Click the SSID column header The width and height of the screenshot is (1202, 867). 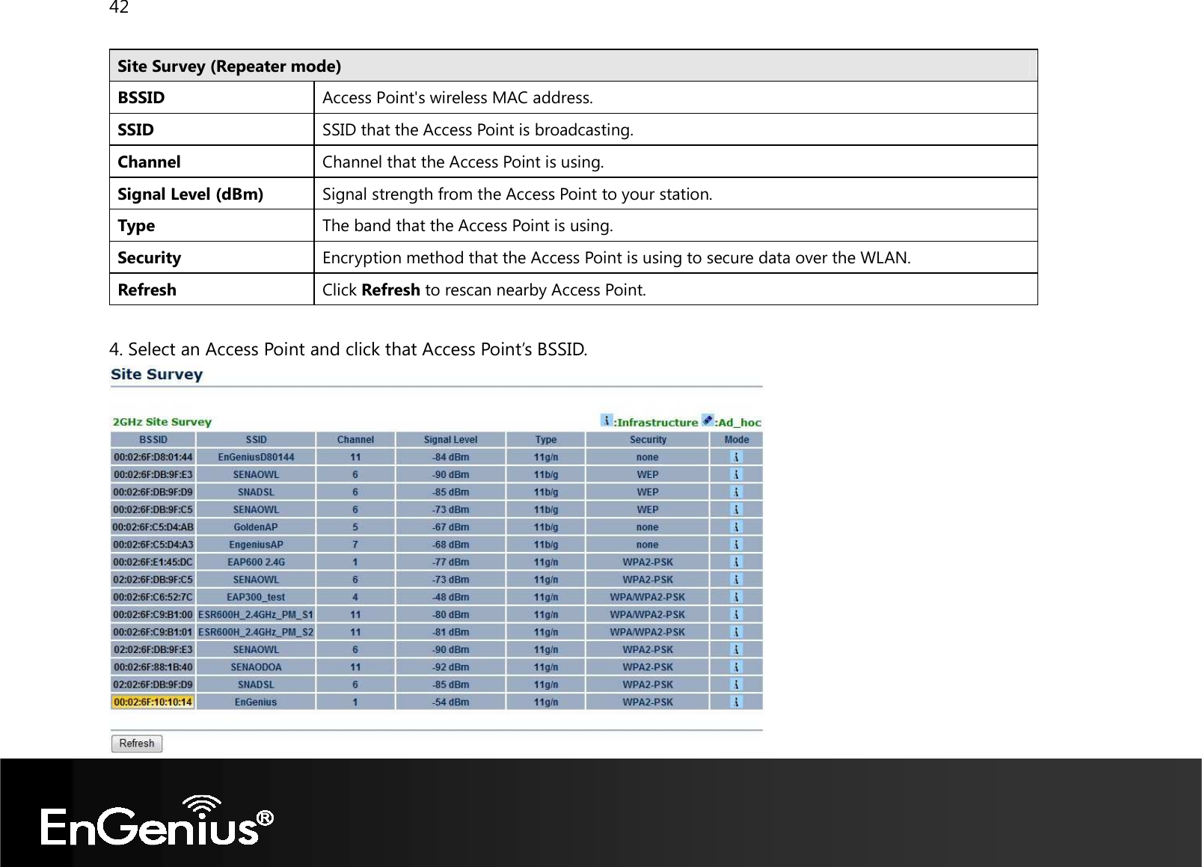256,440
